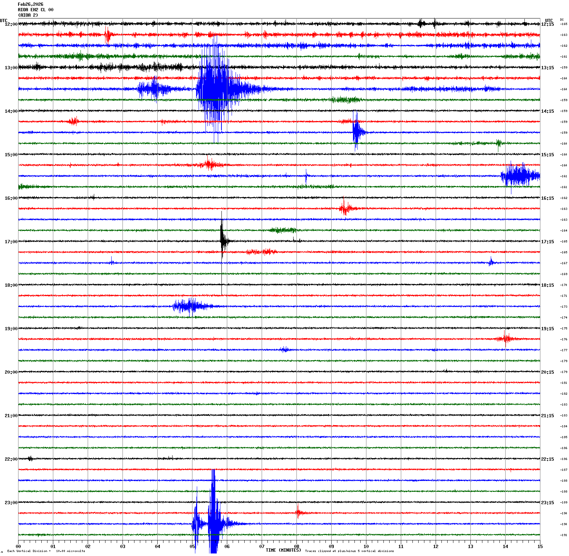This screenshot has height=556, width=569.
Task: Click the 13:15 time label on right axis
Action: [x=547, y=68]
